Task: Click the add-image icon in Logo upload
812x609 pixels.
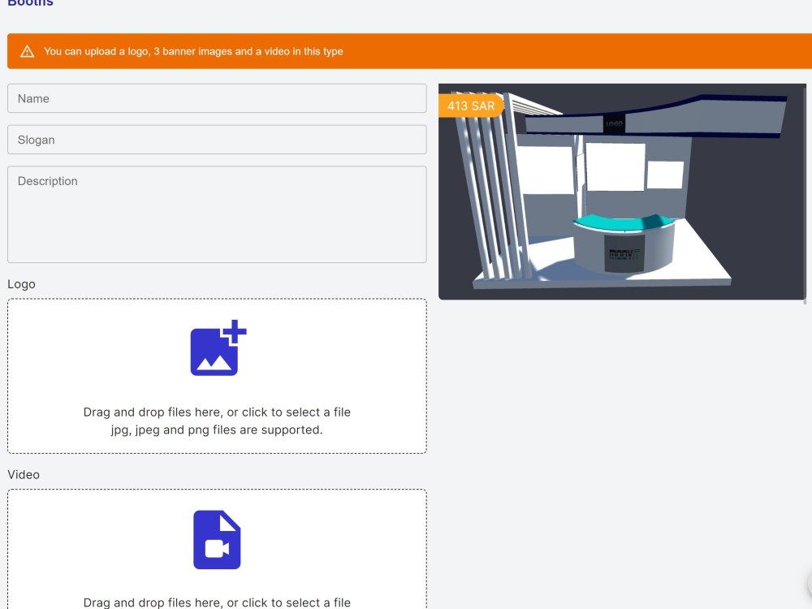Action: pyautogui.click(x=218, y=348)
